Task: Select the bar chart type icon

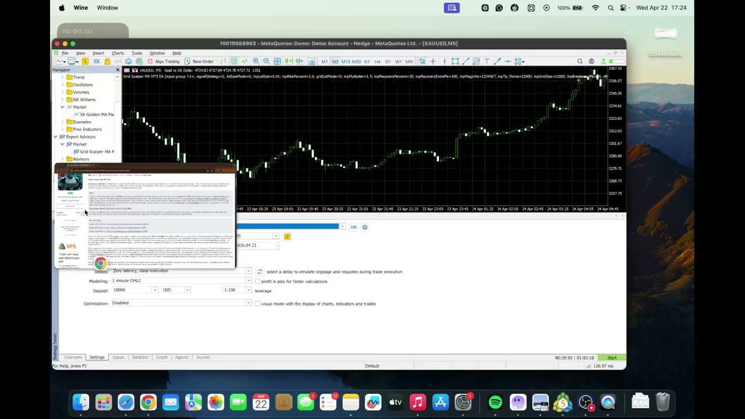Action: (x=223, y=61)
